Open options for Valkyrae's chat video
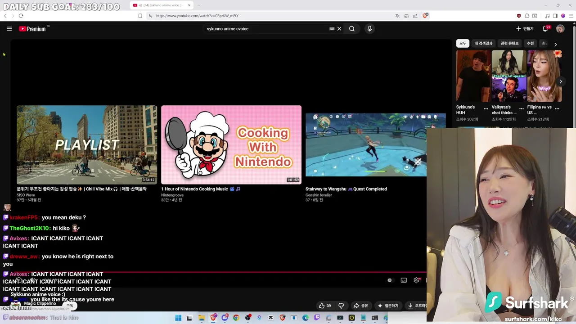576x324 pixels. coord(521,108)
